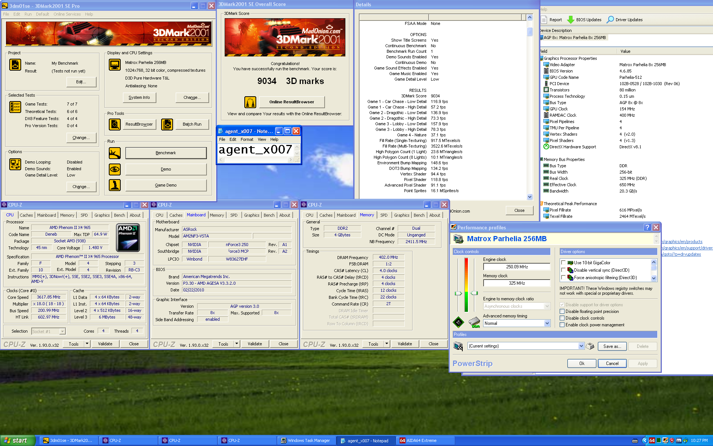Click the graphics/en/products link in AIDA64
The width and height of the screenshot is (713, 446).
pos(682,242)
